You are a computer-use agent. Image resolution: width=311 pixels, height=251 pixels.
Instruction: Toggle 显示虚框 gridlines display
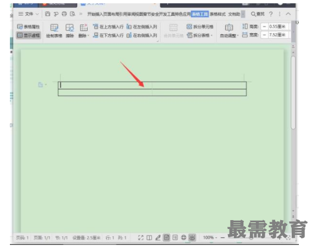click(x=29, y=35)
